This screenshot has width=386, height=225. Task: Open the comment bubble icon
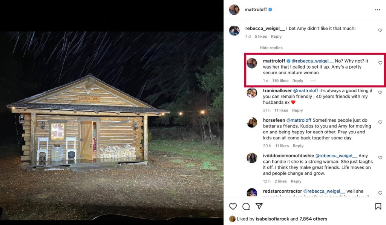[x=246, y=206]
